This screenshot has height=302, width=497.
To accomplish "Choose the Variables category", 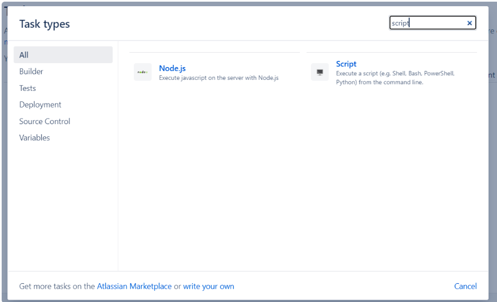I will pyautogui.click(x=34, y=137).
